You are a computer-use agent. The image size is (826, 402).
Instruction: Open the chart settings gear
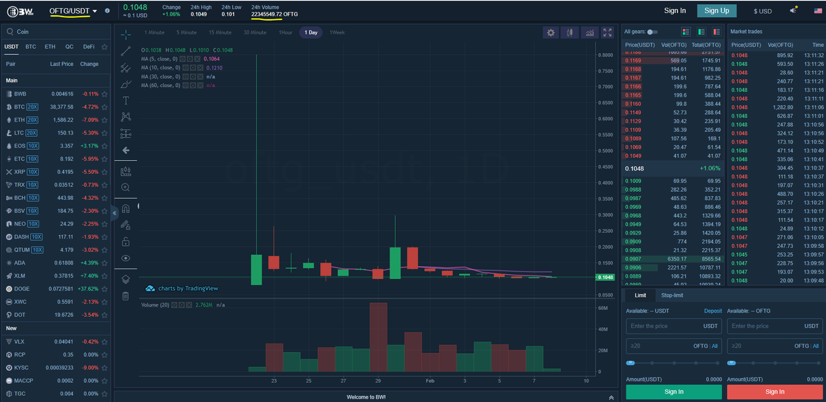pyautogui.click(x=551, y=32)
